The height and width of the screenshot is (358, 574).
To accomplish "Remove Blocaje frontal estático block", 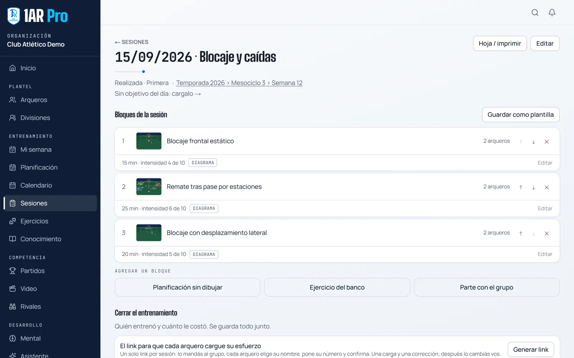I will pyautogui.click(x=547, y=142).
